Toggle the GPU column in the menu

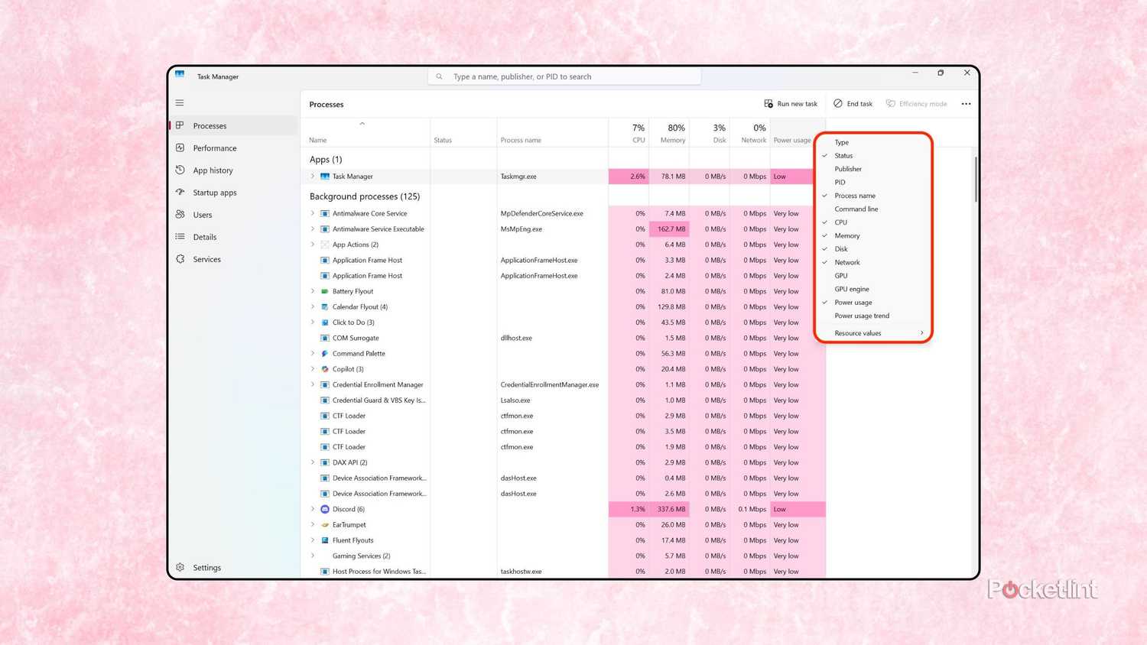841,276
